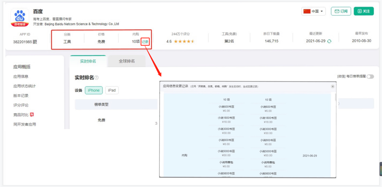
Task: Open the 记录 link next to 10项
Action: coord(145,42)
